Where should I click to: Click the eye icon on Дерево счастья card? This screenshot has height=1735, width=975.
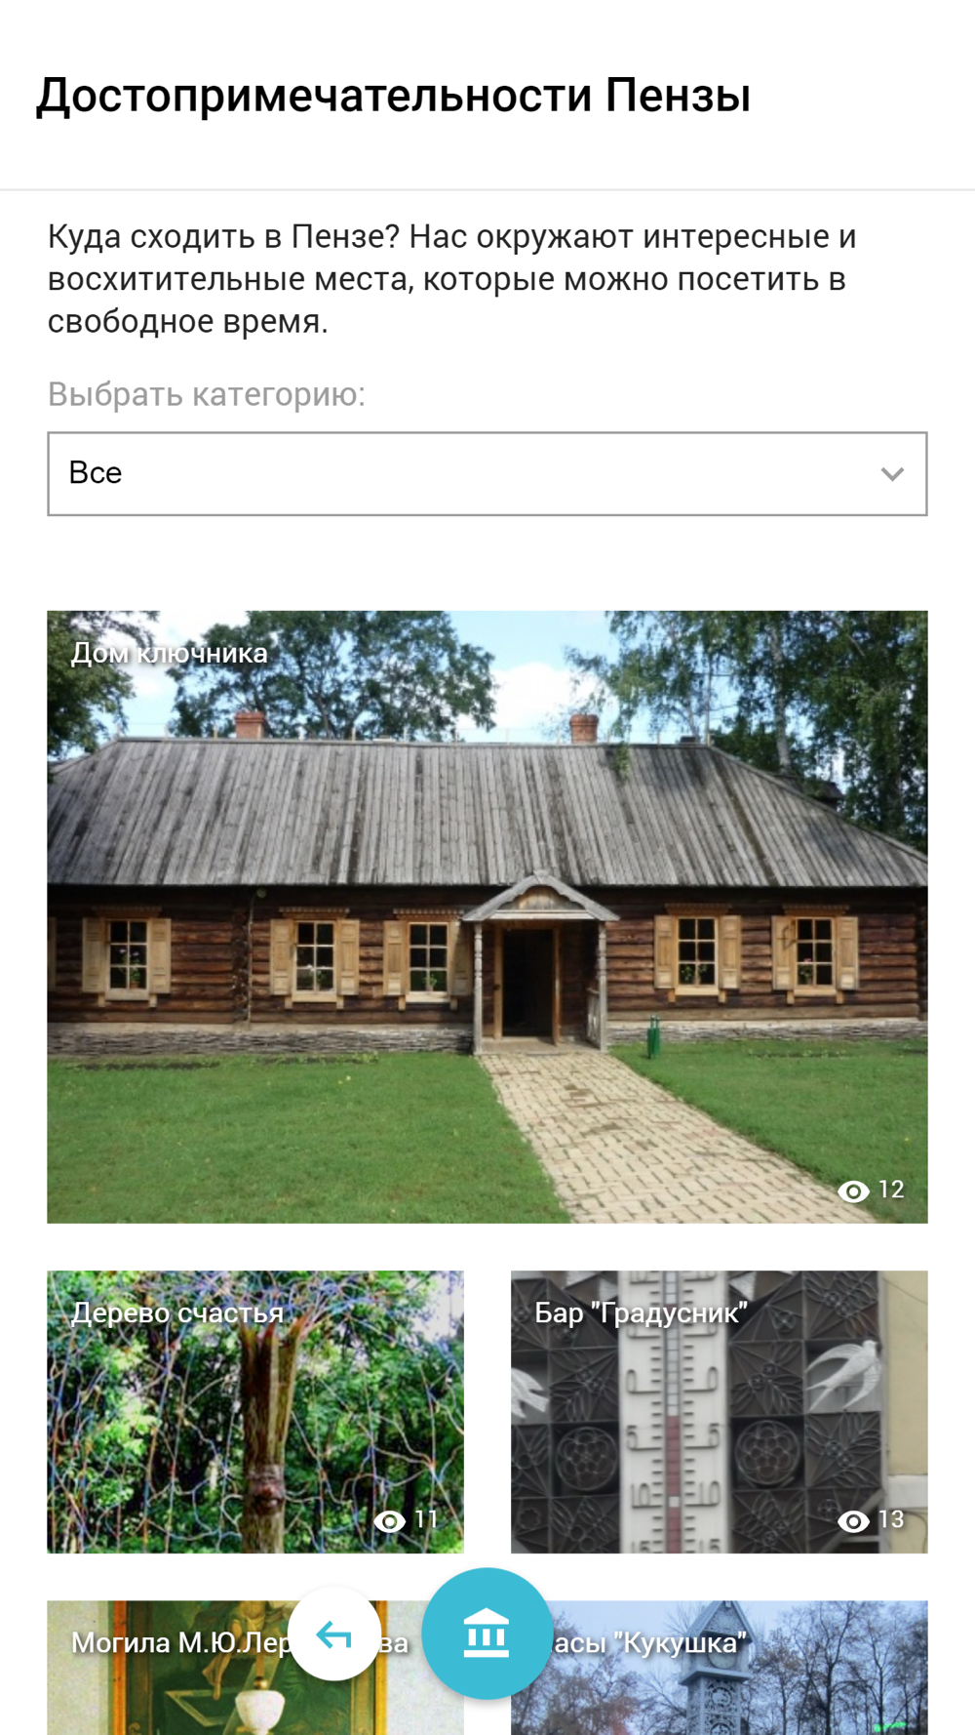pos(390,1520)
